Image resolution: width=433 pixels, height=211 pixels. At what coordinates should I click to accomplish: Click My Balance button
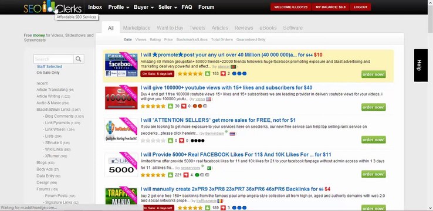point(330,7)
